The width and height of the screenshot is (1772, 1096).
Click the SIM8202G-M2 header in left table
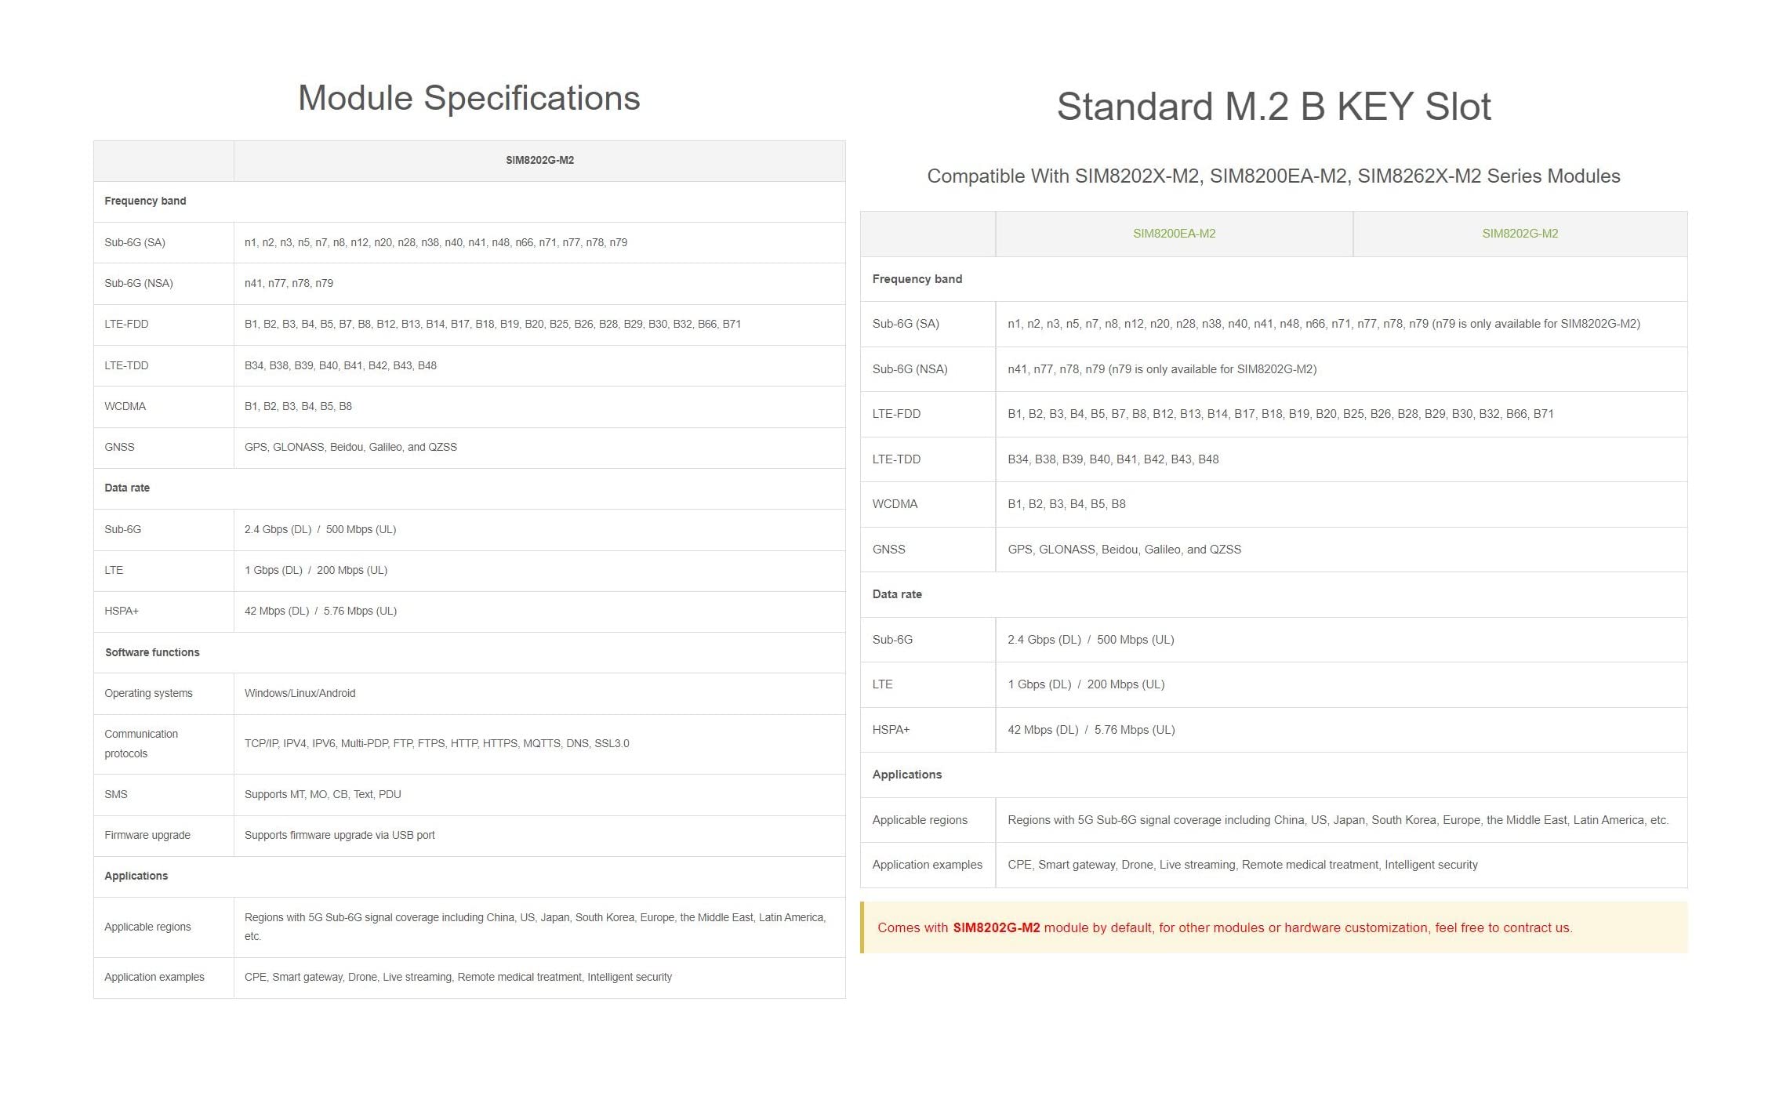(539, 160)
